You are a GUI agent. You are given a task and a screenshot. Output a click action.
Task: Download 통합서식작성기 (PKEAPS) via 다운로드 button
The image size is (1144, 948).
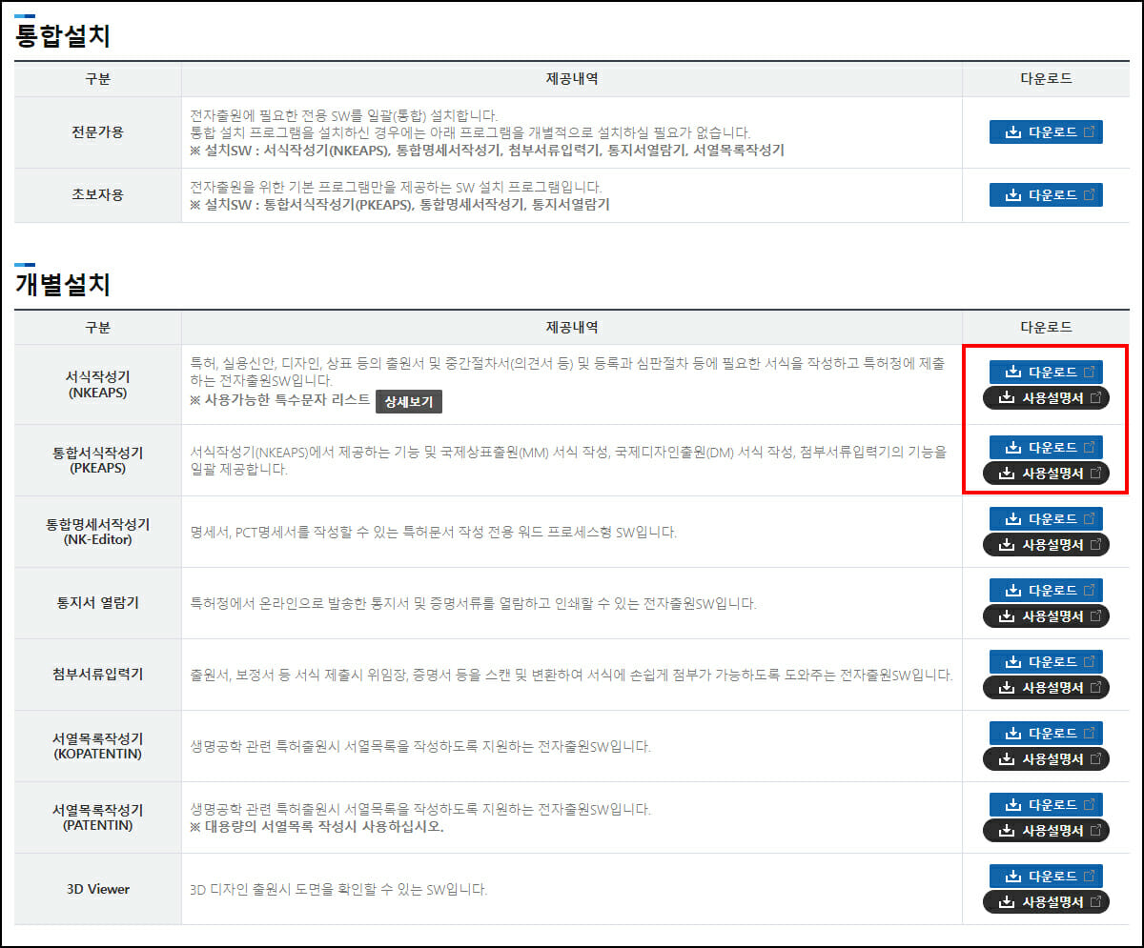(1046, 447)
